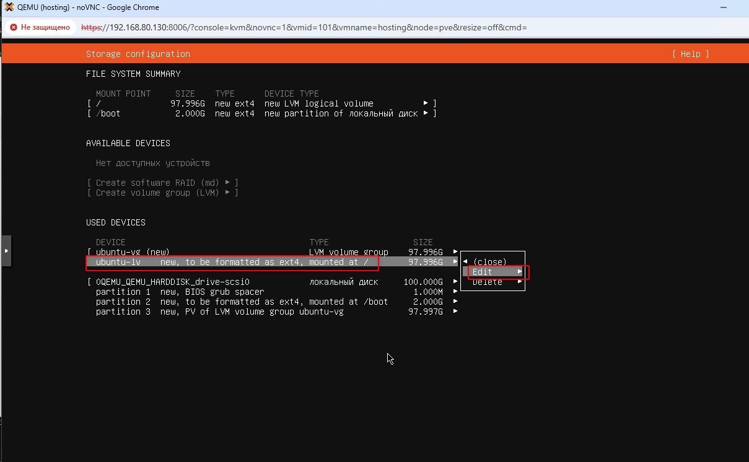Click the arrow beside QEMU HARDDISK size

coord(455,282)
